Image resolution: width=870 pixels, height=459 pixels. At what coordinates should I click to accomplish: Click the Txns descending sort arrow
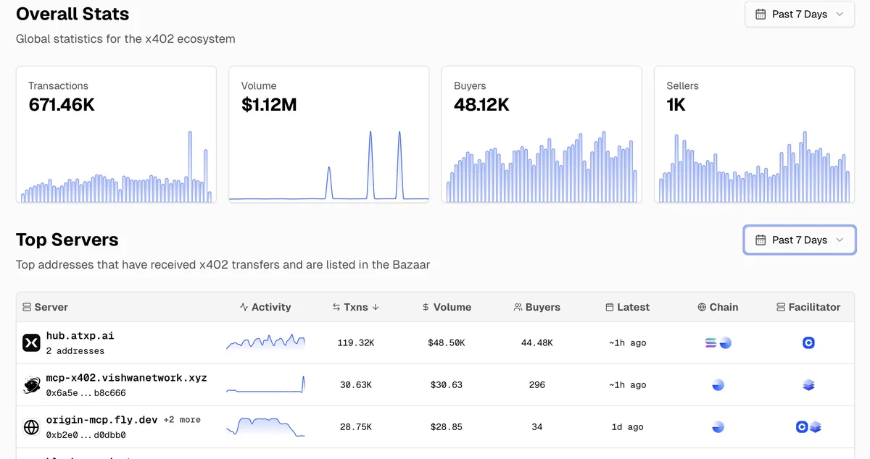pyautogui.click(x=376, y=307)
